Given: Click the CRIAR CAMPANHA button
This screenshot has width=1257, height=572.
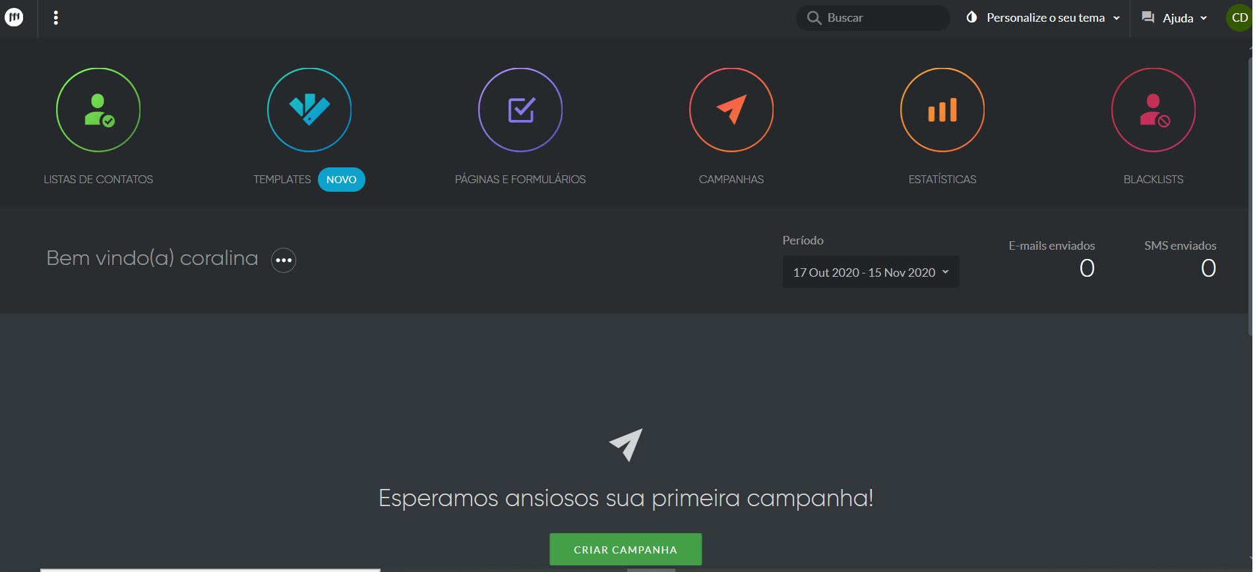Looking at the screenshot, I should click(626, 550).
